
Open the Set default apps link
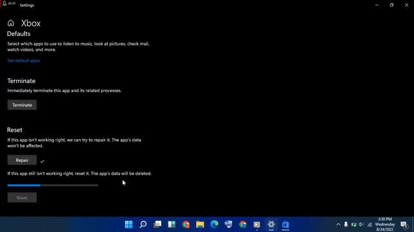click(x=23, y=61)
